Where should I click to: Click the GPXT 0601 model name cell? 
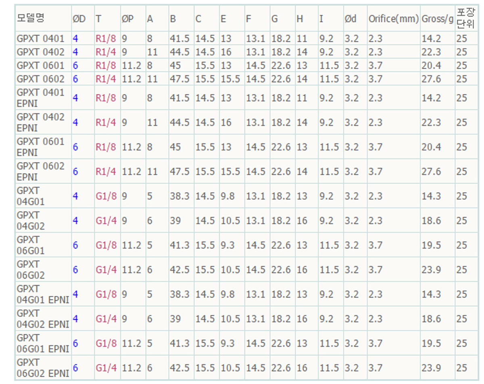(x=40, y=65)
